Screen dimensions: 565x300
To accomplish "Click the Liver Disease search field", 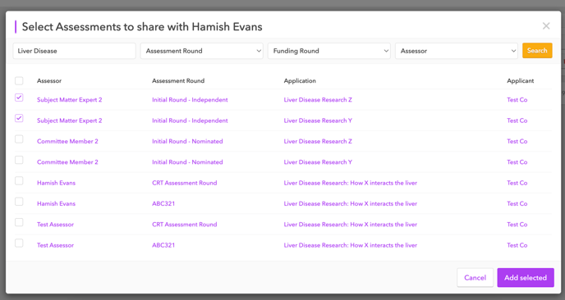I will (74, 51).
